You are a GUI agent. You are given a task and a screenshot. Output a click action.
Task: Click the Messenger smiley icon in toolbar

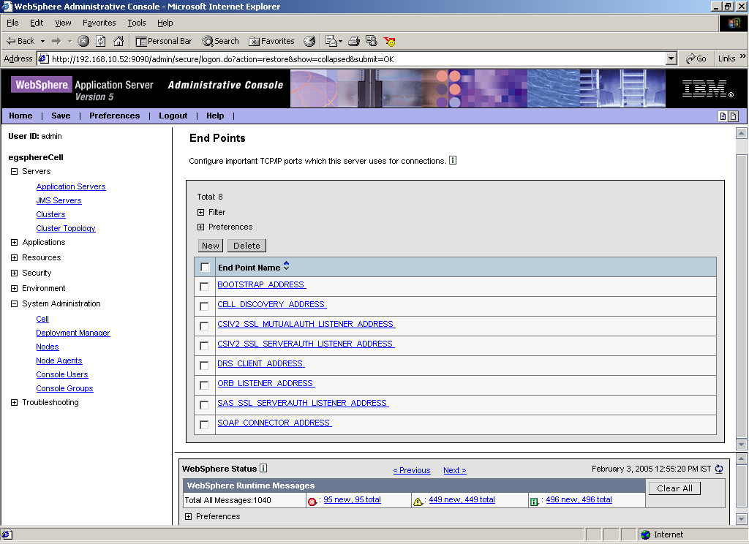(389, 41)
